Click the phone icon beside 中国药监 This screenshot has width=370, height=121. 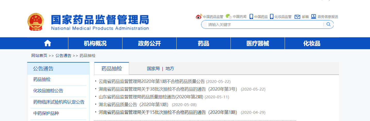pyautogui.click(x=251, y=16)
